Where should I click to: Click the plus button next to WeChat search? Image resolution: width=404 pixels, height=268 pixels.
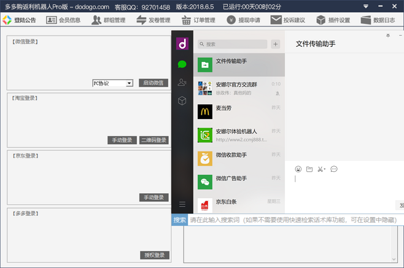click(276, 44)
